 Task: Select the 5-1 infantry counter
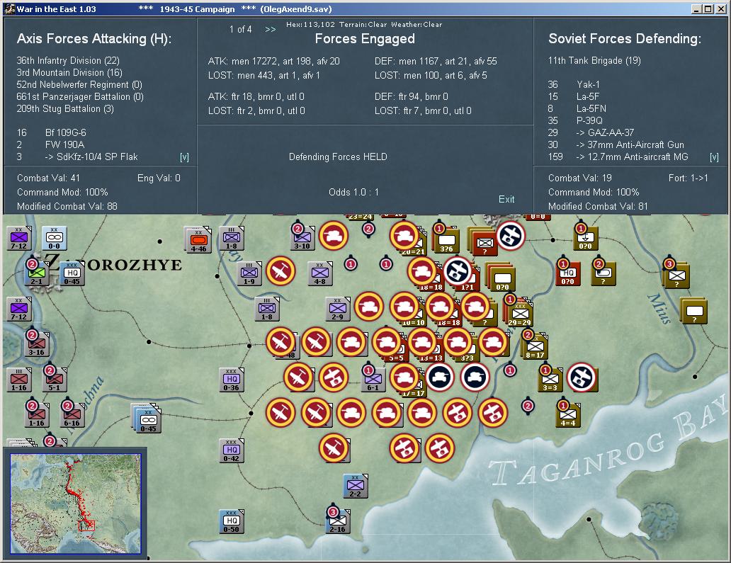[x=54, y=380]
